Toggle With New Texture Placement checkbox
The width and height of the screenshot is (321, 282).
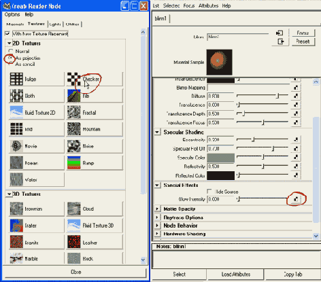pos(7,33)
